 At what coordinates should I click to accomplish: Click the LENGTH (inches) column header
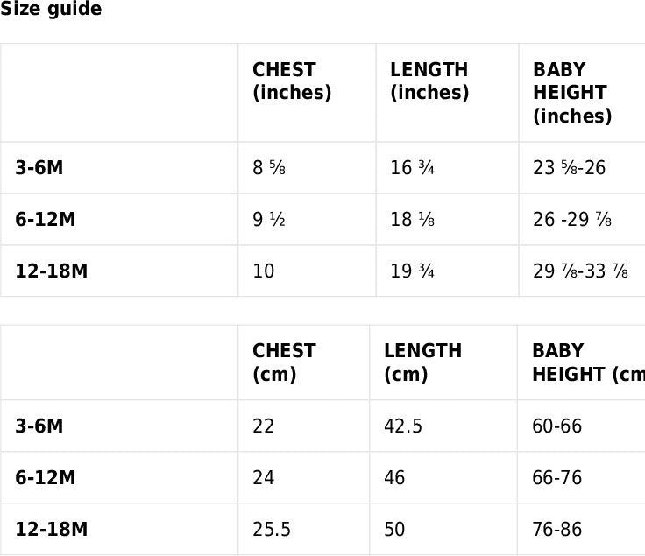(x=429, y=81)
